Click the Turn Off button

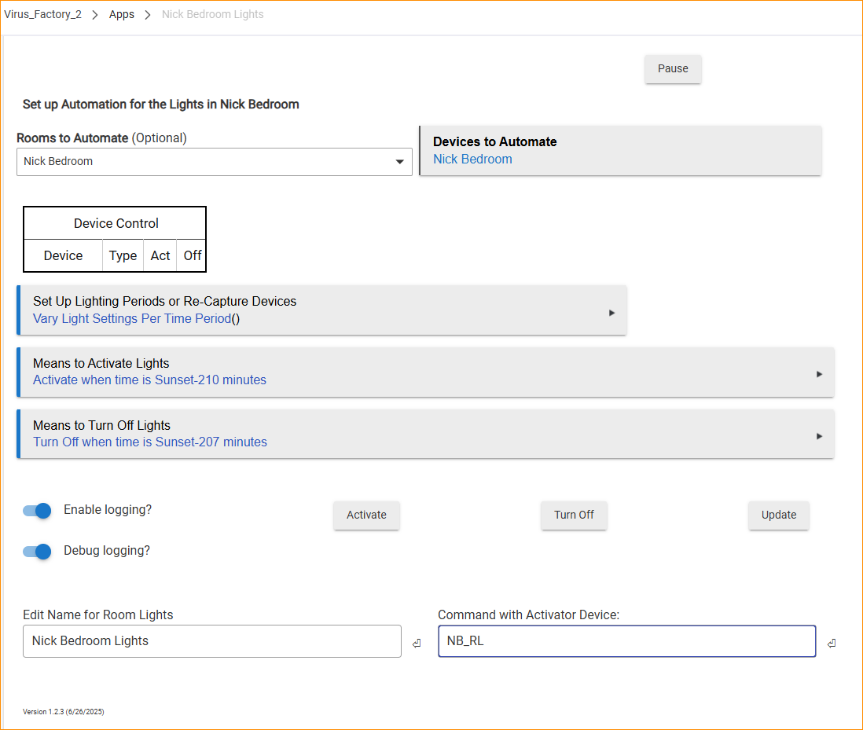pos(574,515)
